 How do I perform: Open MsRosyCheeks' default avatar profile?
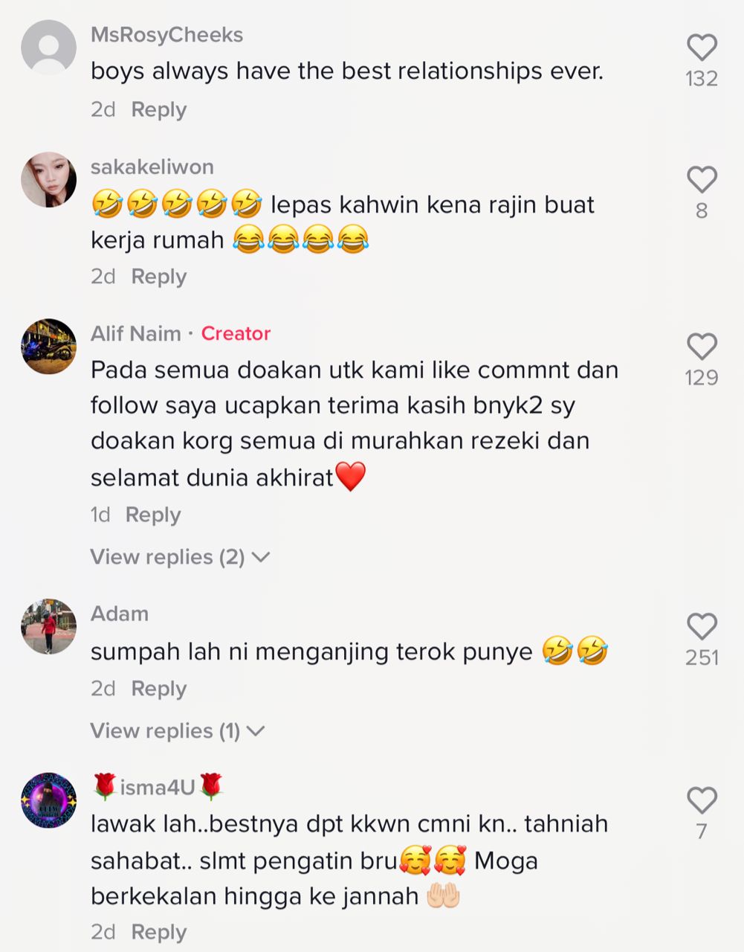[49, 47]
